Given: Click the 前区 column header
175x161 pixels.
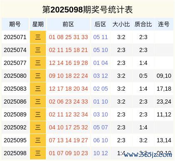Looking at the screenshot, I should (68, 24).
